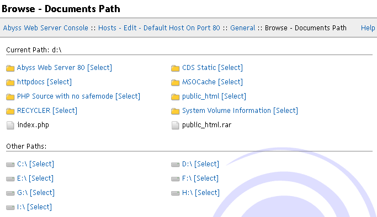Click the 'Other Paths:' heading

pos(26,147)
